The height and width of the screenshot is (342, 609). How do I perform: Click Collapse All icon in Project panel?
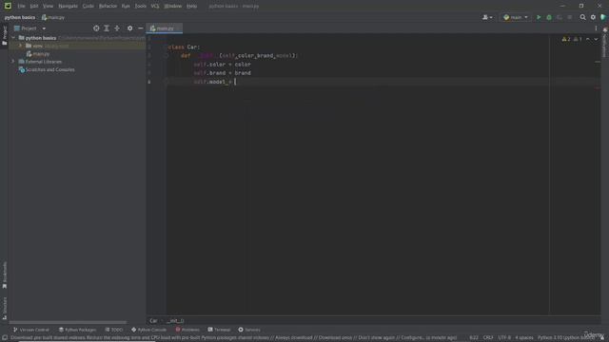click(x=117, y=28)
